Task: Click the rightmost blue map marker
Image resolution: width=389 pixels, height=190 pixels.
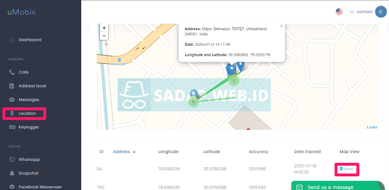Action: [240, 67]
